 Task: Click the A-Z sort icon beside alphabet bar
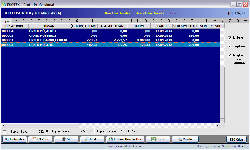click(x=6, y=21)
